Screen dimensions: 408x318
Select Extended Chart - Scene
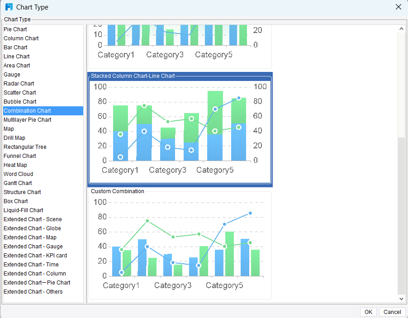(x=43, y=219)
